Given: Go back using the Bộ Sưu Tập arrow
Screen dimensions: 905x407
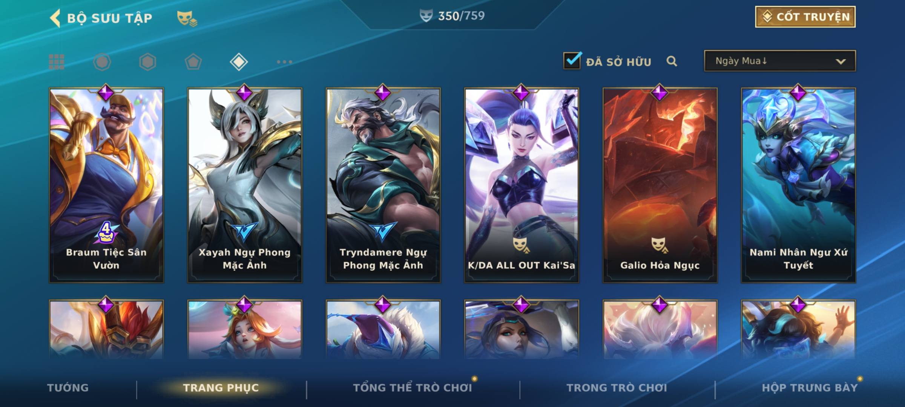Looking at the screenshot, I should [55, 18].
